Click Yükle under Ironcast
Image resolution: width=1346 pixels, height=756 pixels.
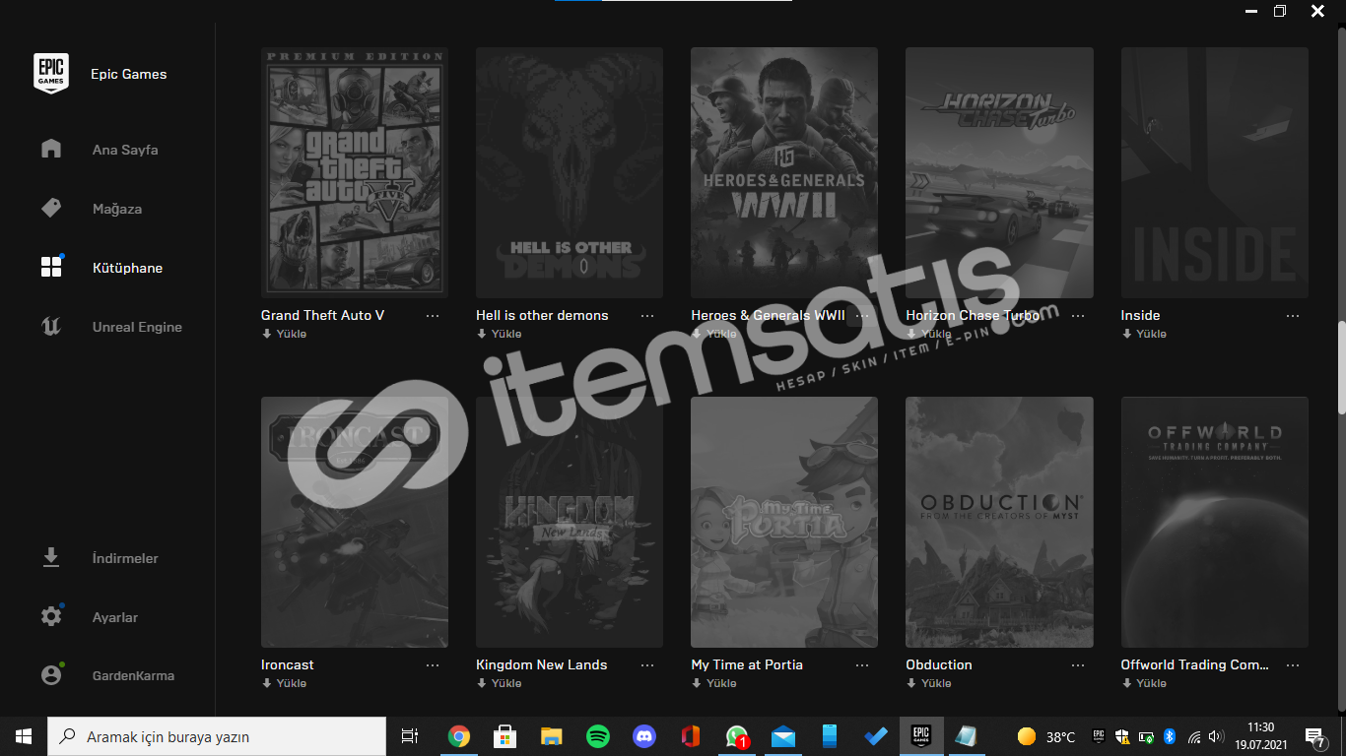(284, 683)
